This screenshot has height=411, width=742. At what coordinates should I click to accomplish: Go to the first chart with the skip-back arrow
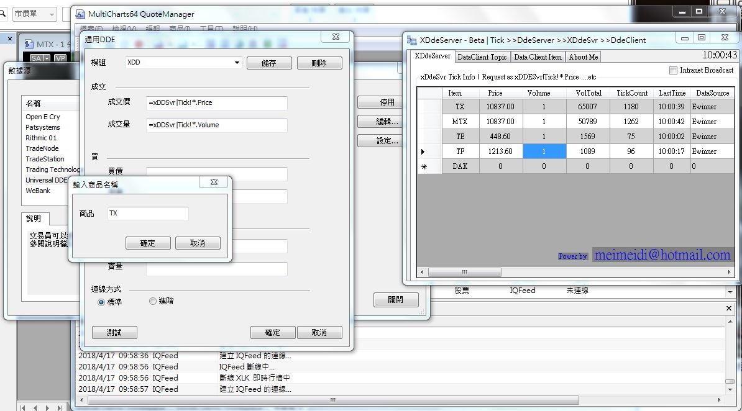(22, 408)
